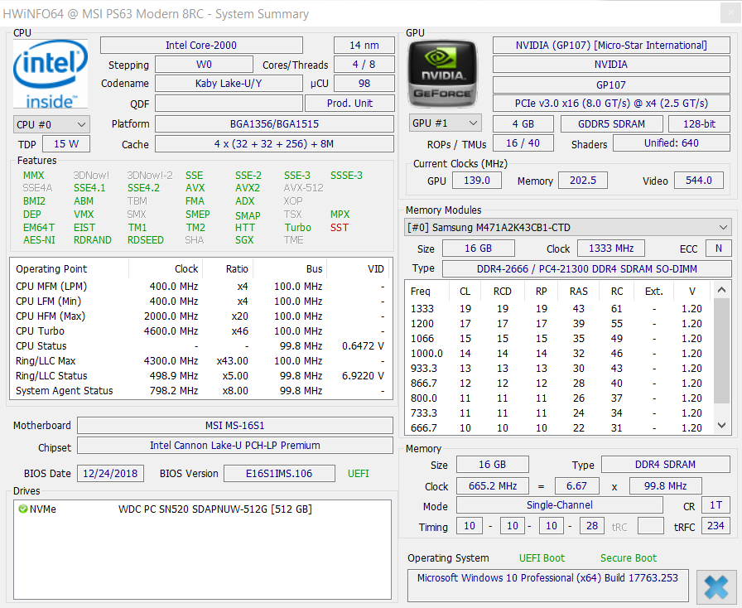
Task: Select the System Agent Status row
Action: [x=200, y=391]
